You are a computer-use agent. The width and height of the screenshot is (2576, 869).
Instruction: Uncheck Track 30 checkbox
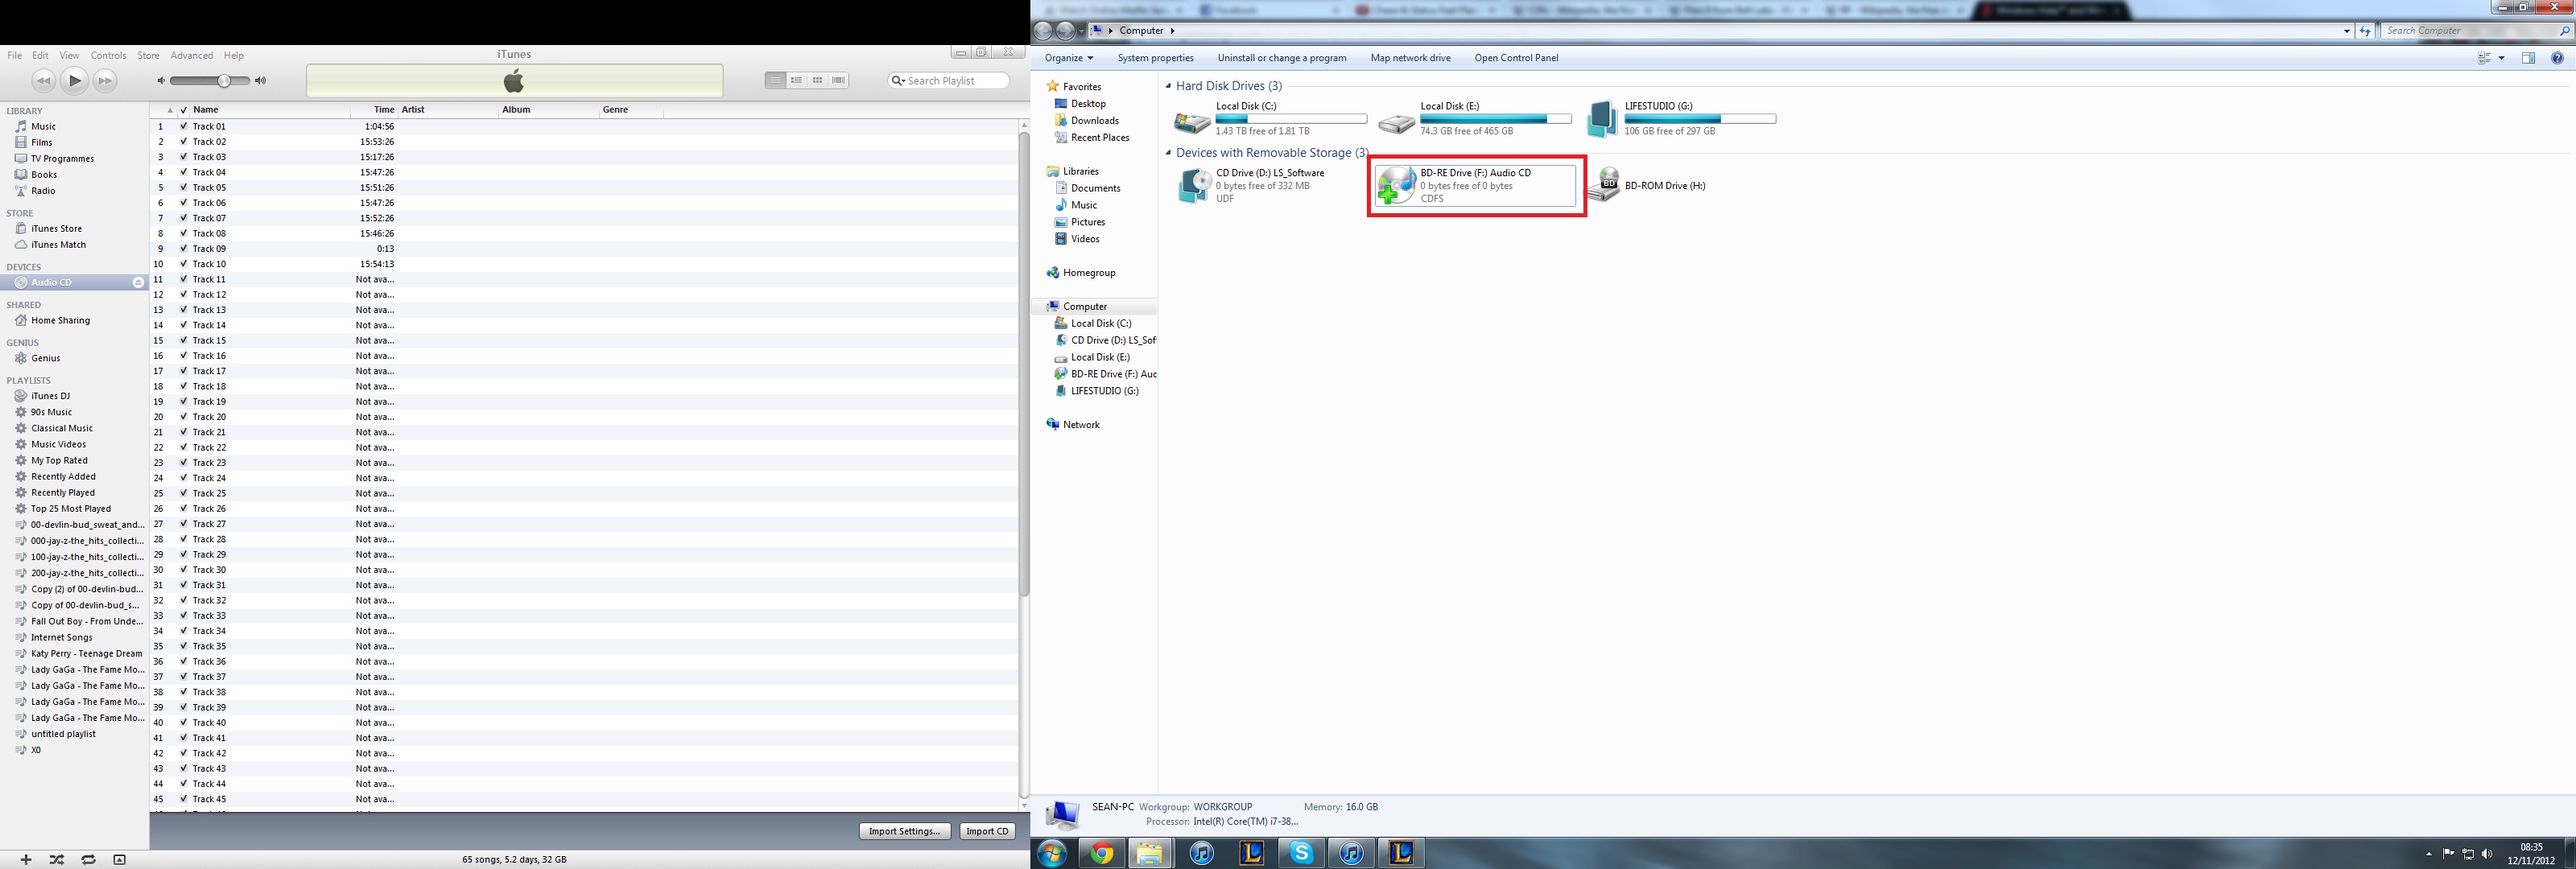pos(183,570)
